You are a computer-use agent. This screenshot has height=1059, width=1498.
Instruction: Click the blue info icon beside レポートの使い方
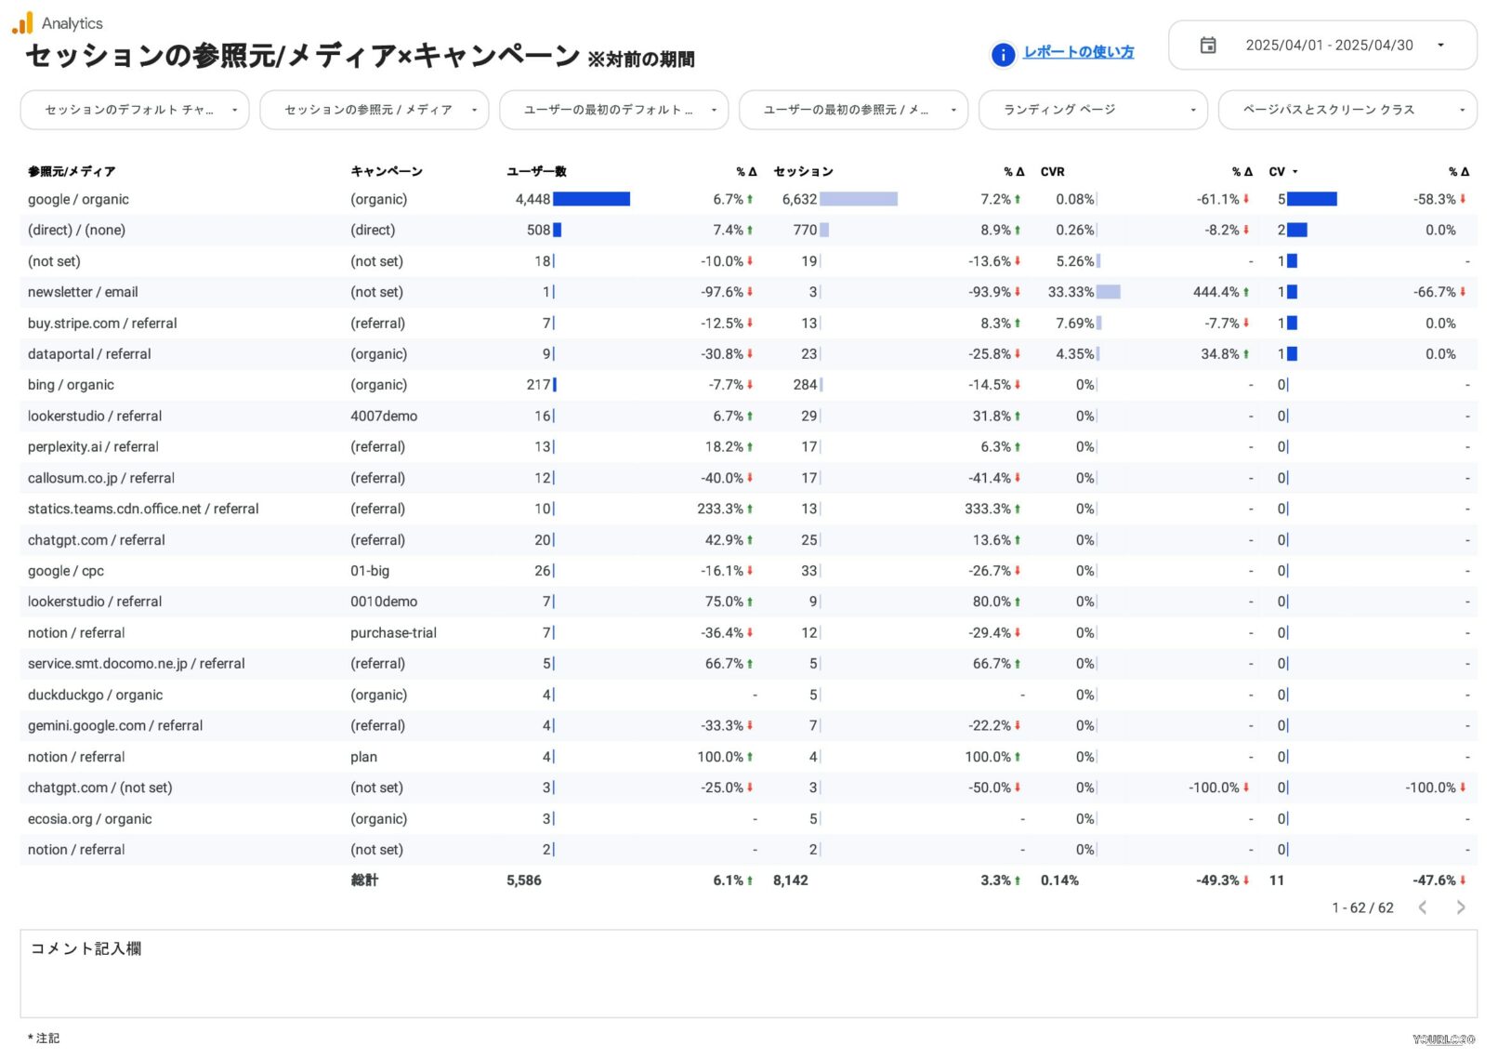pyautogui.click(x=1003, y=55)
